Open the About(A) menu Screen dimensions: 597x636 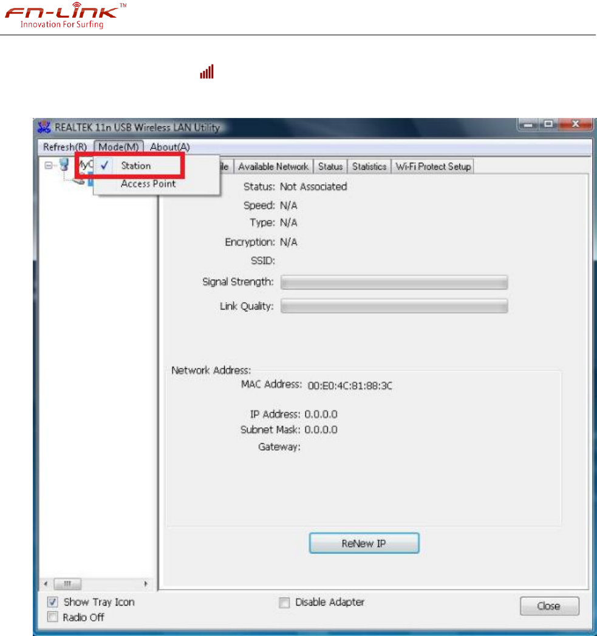click(x=169, y=147)
